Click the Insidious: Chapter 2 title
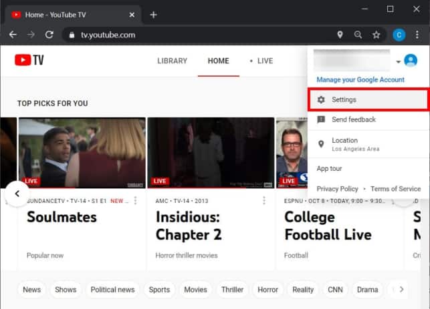The image size is (430, 309). pyautogui.click(x=189, y=226)
